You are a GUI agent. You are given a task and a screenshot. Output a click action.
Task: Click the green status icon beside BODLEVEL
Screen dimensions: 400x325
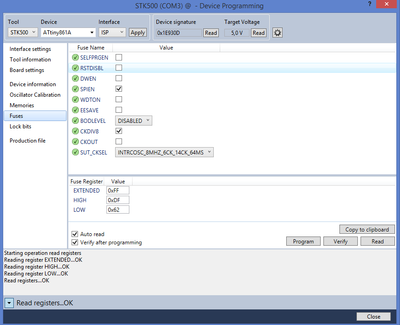75,121
